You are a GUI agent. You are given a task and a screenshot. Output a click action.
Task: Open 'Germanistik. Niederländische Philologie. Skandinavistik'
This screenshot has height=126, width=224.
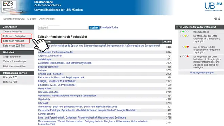[67, 96]
